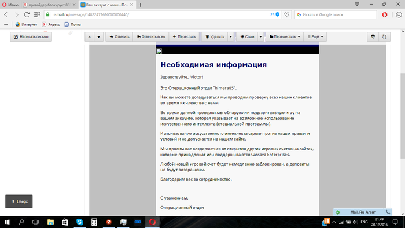405x228 pixels.
Task: Open File Explorer from taskbar
Action: tap(50, 222)
